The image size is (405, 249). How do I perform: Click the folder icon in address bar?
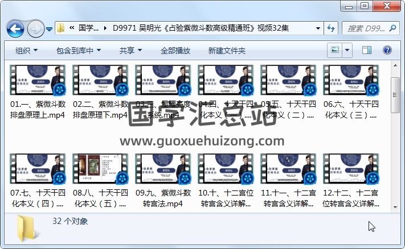click(x=61, y=28)
